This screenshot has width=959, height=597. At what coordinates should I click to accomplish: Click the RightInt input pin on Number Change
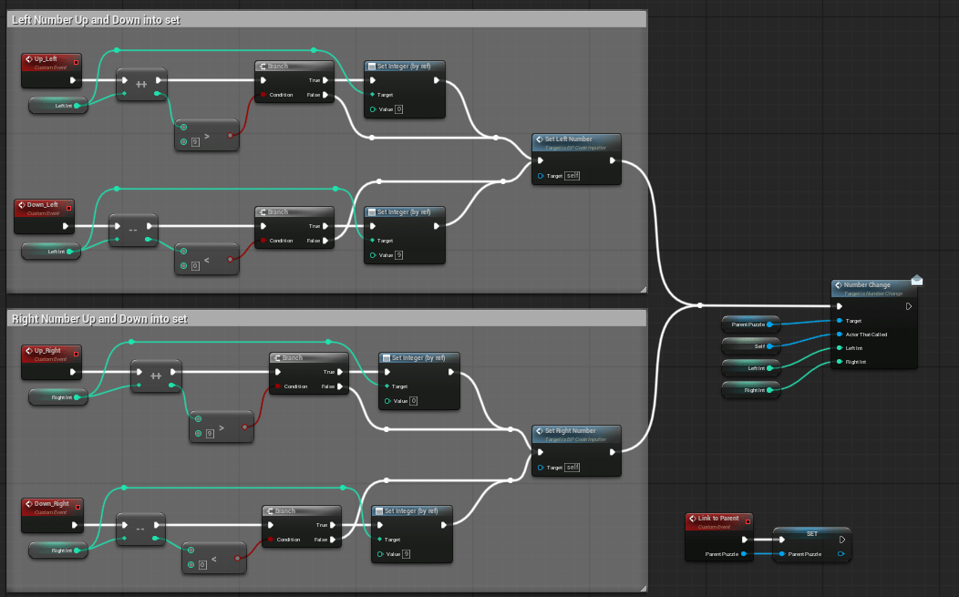(839, 362)
